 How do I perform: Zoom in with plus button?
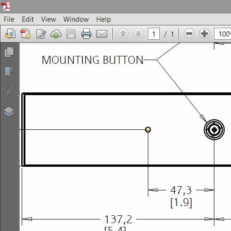204,33
